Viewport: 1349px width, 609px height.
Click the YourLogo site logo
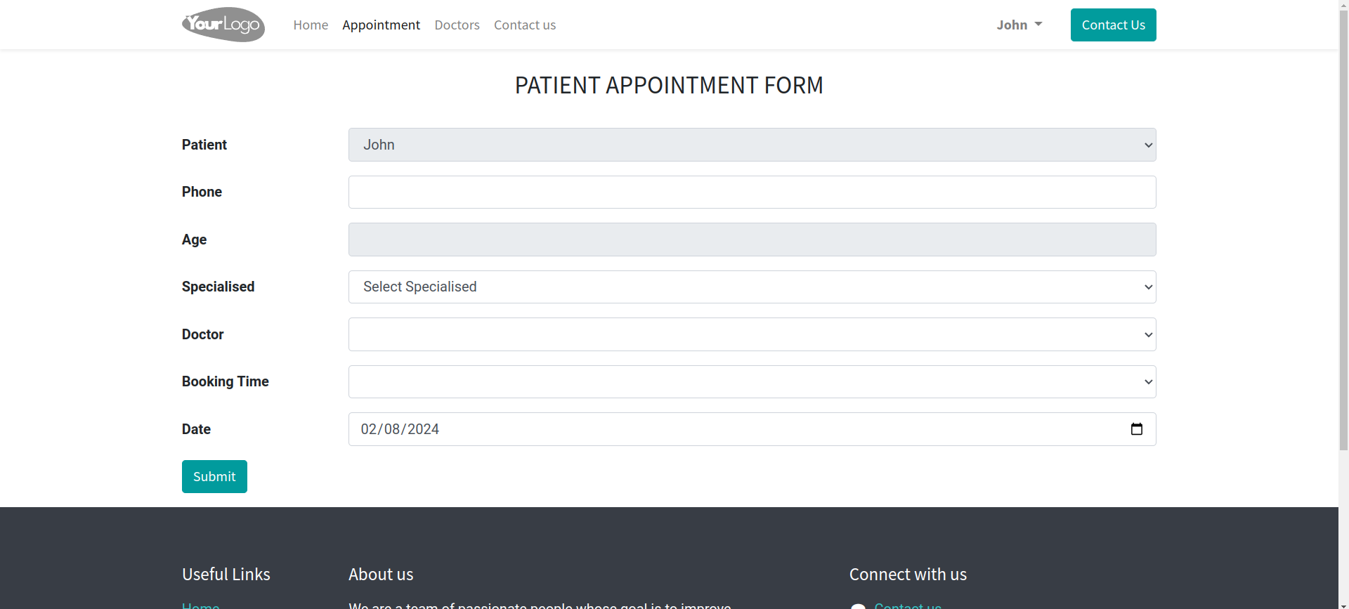223,25
